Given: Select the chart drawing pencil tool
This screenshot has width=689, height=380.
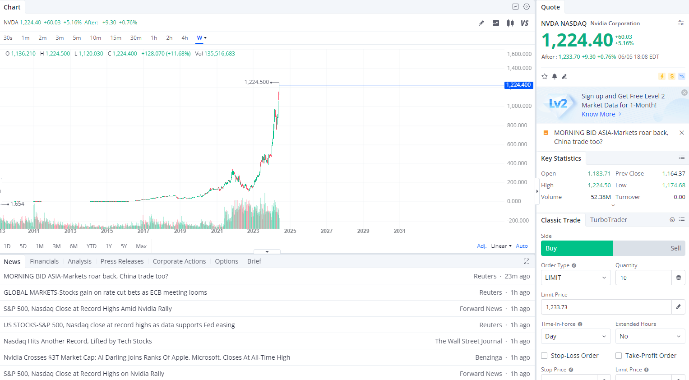Looking at the screenshot, I should coord(481,23).
